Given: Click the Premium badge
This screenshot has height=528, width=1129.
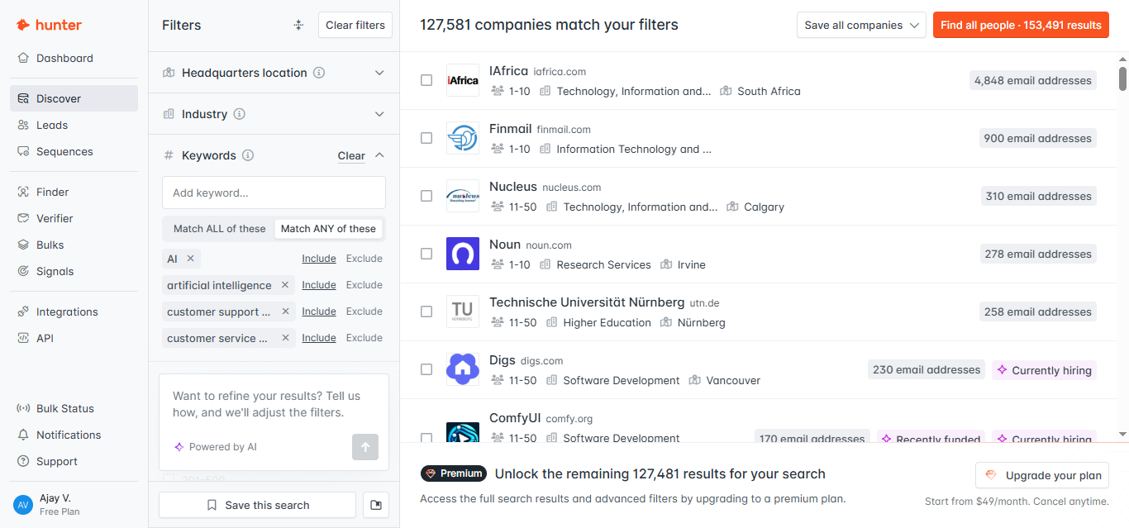Looking at the screenshot, I should [454, 473].
